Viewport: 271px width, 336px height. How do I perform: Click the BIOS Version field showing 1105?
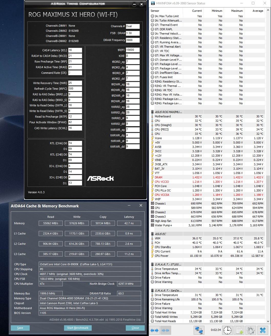[x=90, y=313]
